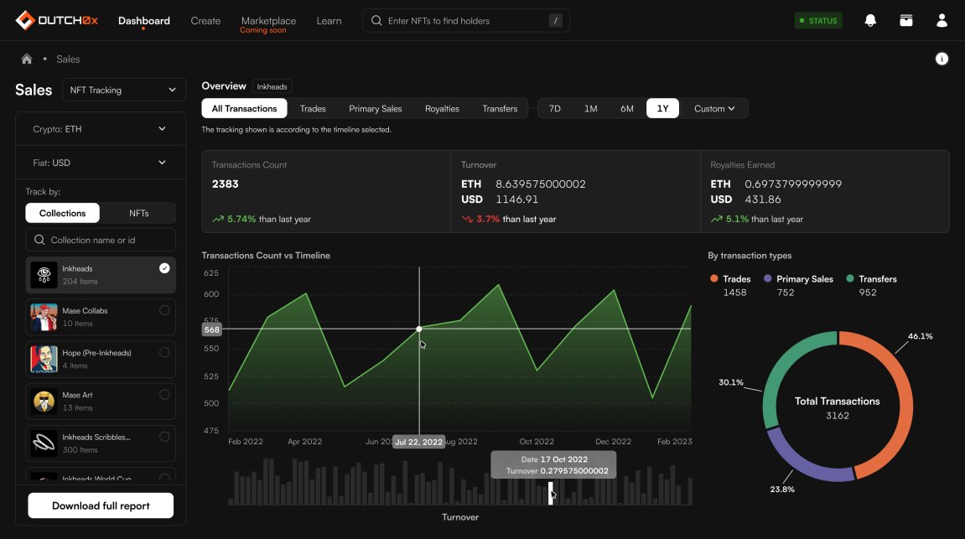Click the Inkheads collection avatar
The width and height of the screenshot is (965, 539).
point(44,274)
